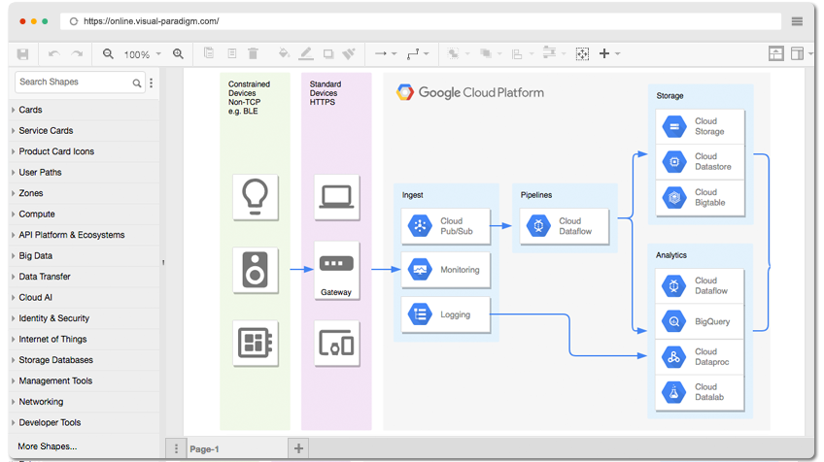The height and width of the screenshot is (462, 824).
Task: Open the plus Insert dropdown
Action: 609,53
